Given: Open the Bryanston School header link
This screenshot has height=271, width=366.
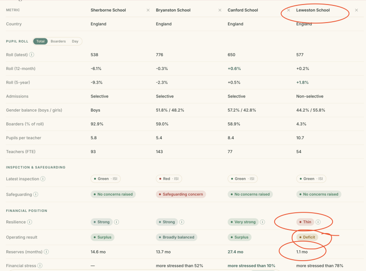Looking at the screenshot, I should coord(173,10).
